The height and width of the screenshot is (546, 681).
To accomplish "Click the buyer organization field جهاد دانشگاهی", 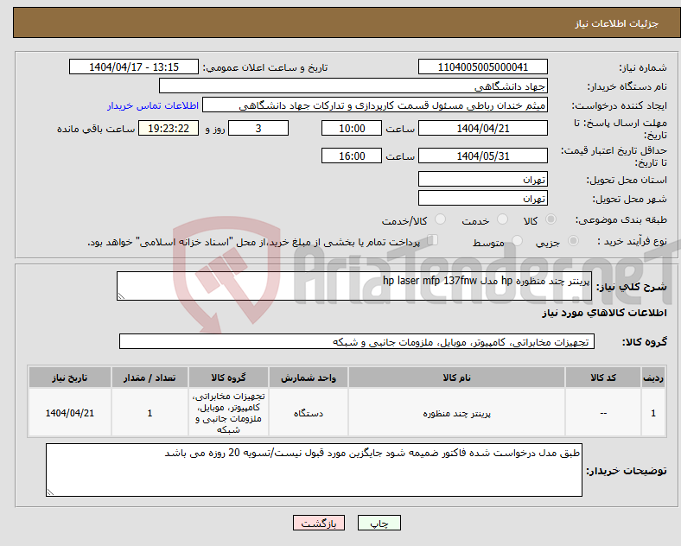I will (353, 86).
